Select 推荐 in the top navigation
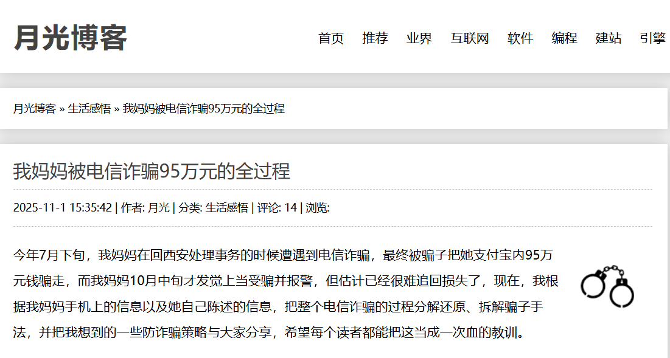670x358 pixels. pos(375,38)
